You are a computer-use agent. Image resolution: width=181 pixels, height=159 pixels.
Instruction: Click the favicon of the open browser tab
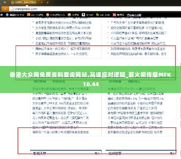(12, 2)
